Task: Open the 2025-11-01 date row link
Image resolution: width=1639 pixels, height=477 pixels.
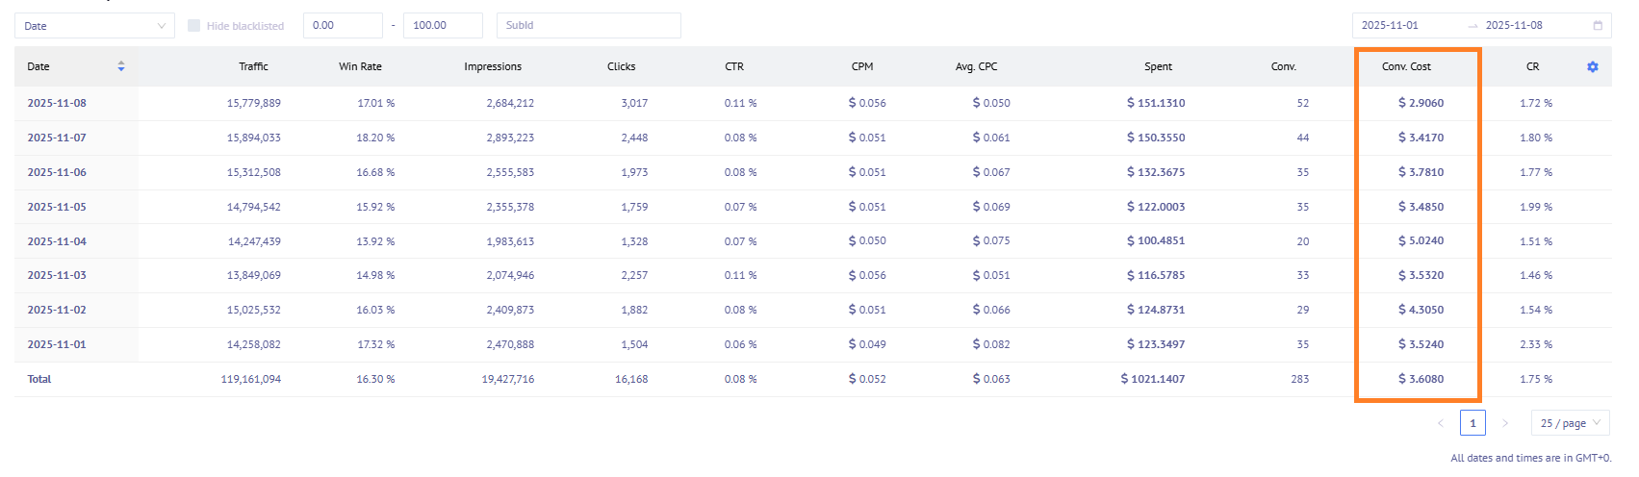Action: [x=57, y=344]
